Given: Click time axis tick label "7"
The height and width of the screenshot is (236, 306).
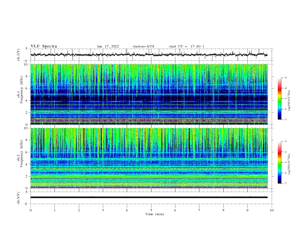Looking at the screenshot, I should (199, 210).
